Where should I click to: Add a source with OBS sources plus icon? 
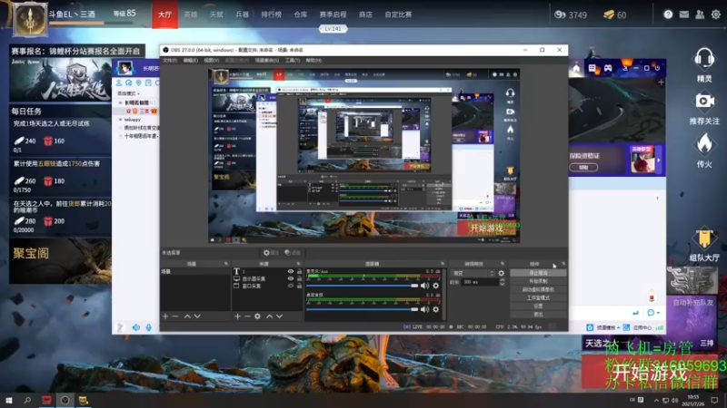237,316
